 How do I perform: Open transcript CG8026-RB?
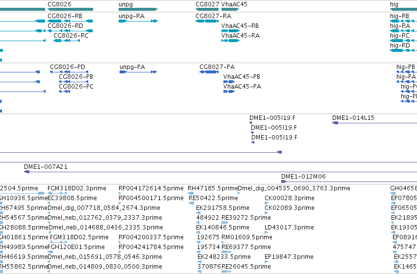click(65, 16)
